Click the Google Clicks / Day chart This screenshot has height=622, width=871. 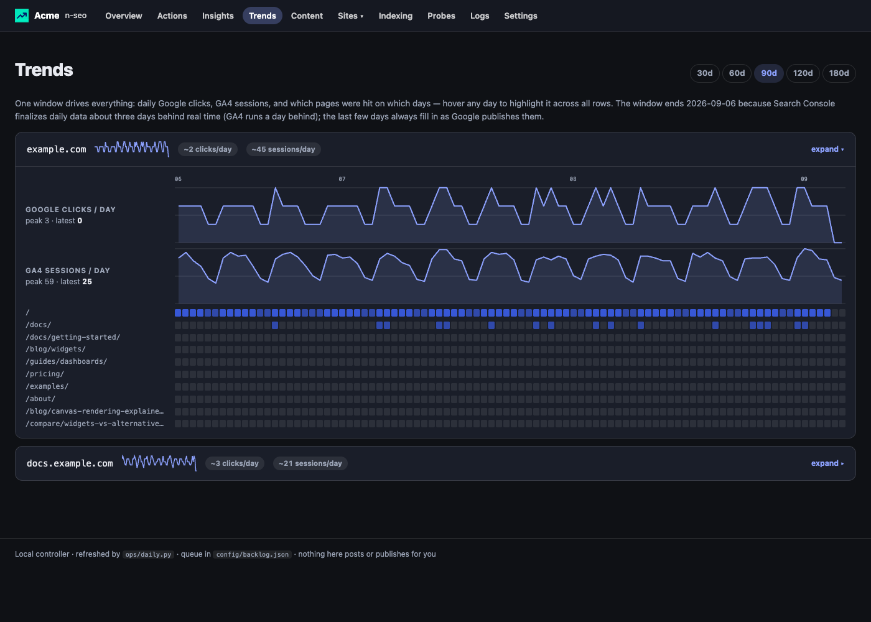coord(510,215)
